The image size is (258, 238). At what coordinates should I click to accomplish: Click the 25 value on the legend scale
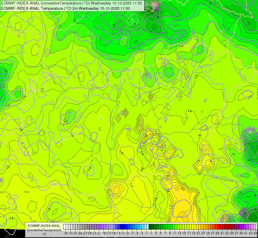[208, 233]
